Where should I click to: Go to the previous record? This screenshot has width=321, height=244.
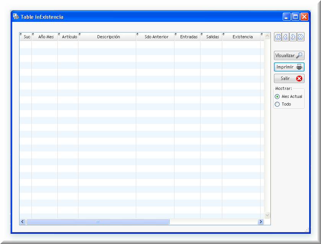(285, 37)
